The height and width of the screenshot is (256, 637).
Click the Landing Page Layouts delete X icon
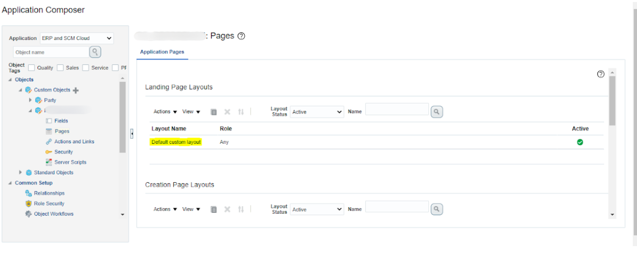click(x=227, y=112)
